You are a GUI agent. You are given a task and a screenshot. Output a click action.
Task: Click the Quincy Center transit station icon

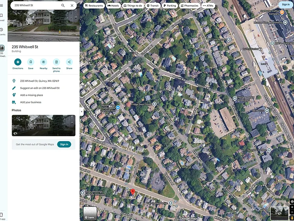click(260, 49)
